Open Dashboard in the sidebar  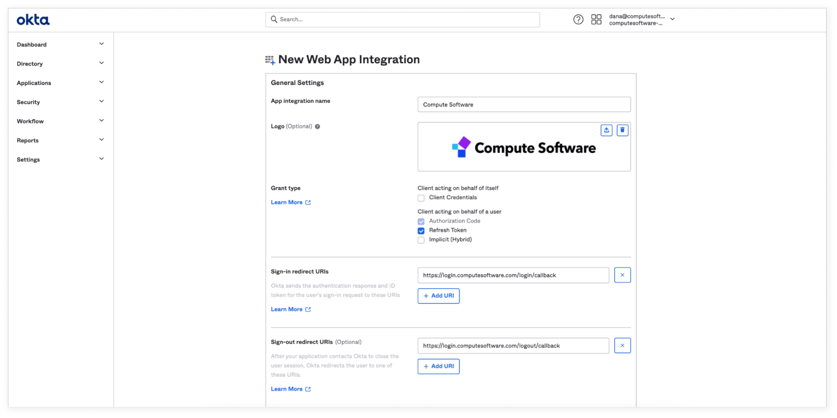[32, 45]
